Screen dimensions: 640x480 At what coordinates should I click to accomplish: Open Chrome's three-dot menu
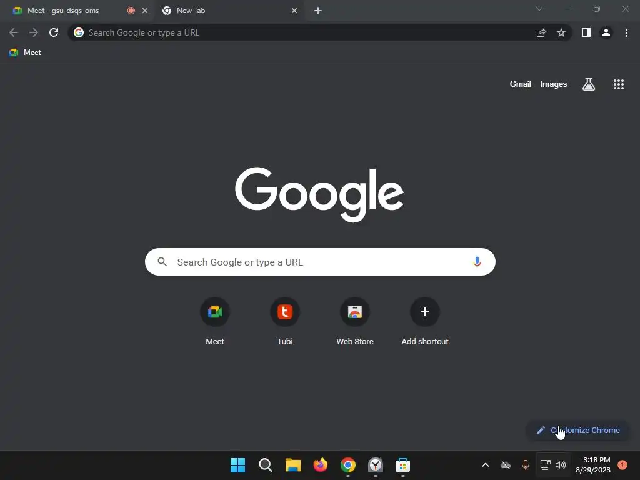coord(626,32)
